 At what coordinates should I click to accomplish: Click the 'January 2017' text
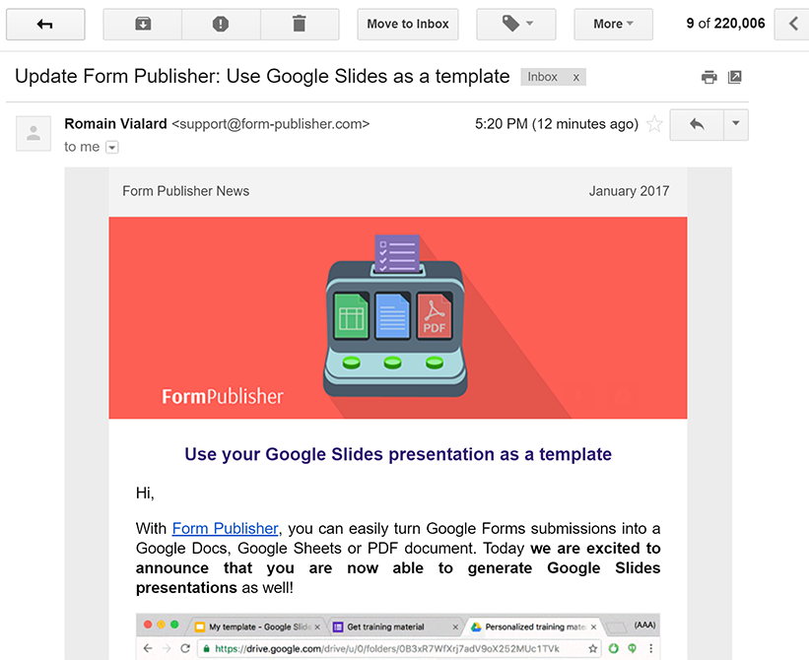click(629, 191)
